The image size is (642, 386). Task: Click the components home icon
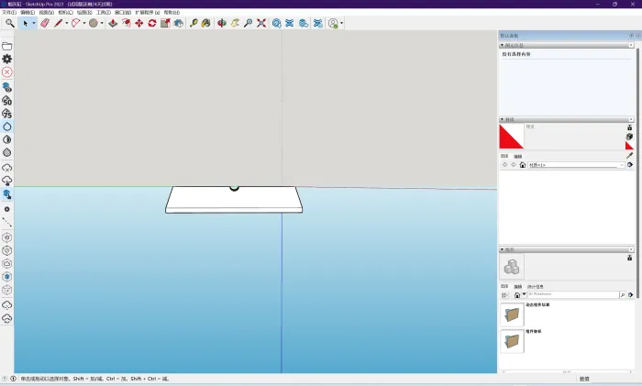pos(517,295)
